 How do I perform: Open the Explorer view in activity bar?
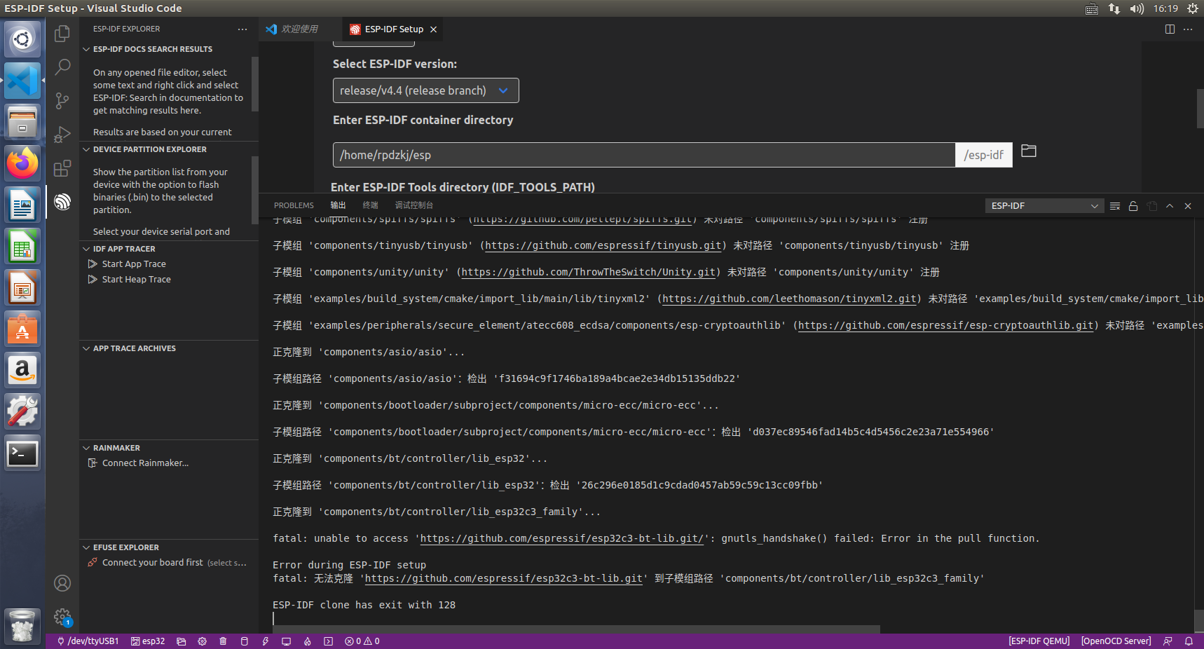[x=62, y=33]
